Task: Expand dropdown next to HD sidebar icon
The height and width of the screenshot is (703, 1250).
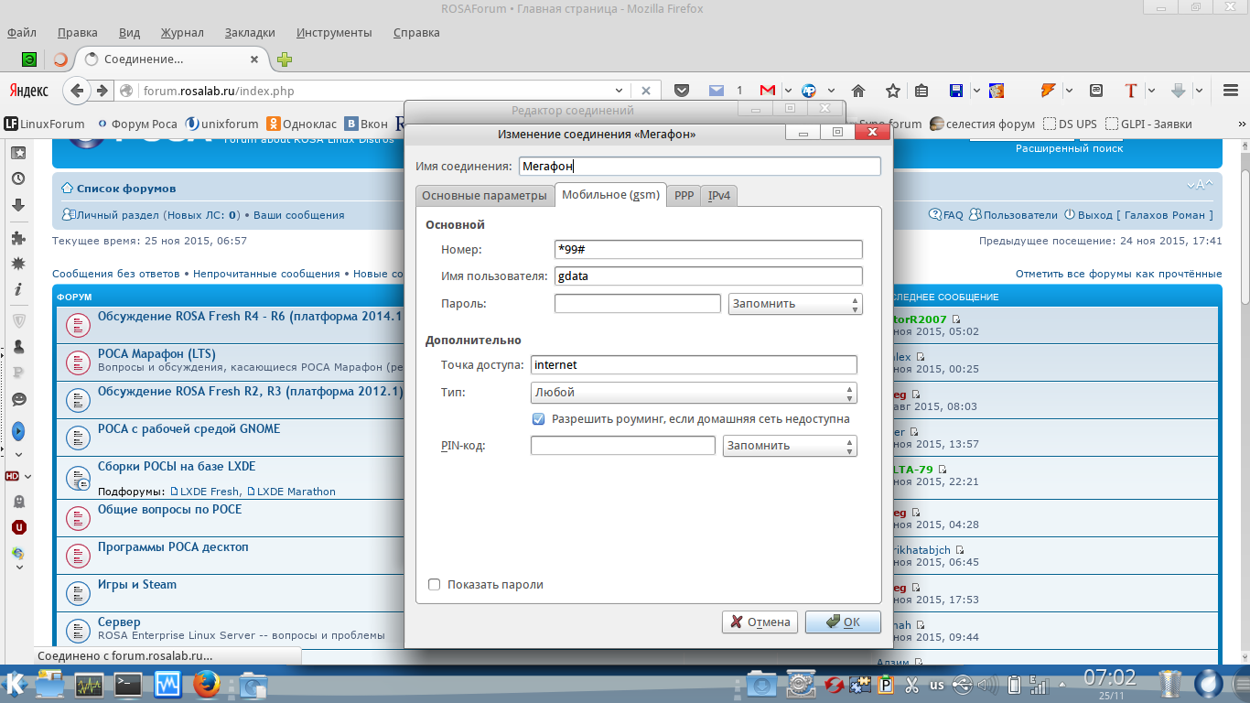Action: tap(28, 476)
